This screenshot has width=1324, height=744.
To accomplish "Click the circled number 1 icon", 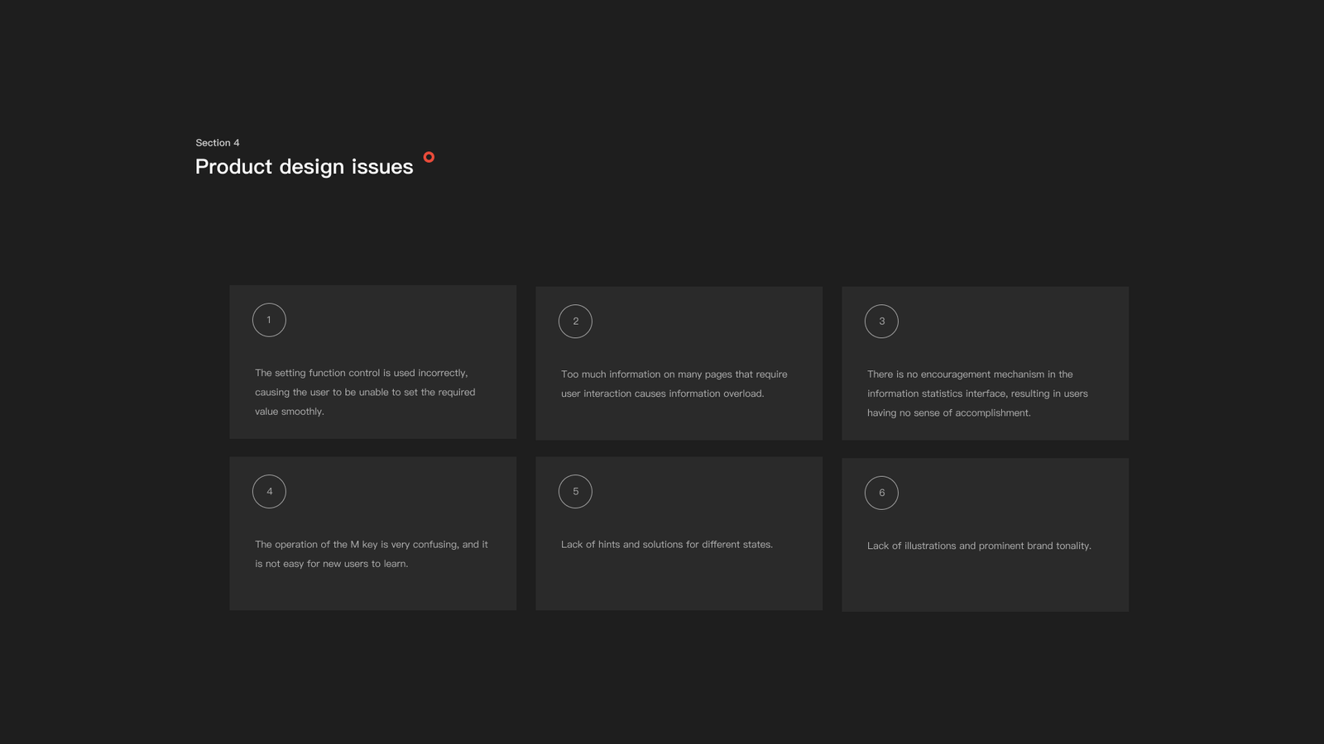I will [269, 320].
